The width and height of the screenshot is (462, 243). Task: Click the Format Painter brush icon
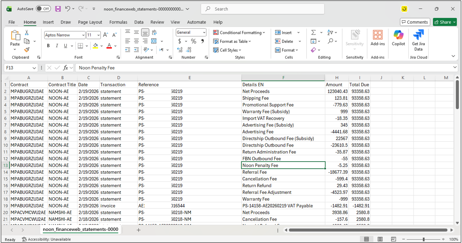click(27, 49)
